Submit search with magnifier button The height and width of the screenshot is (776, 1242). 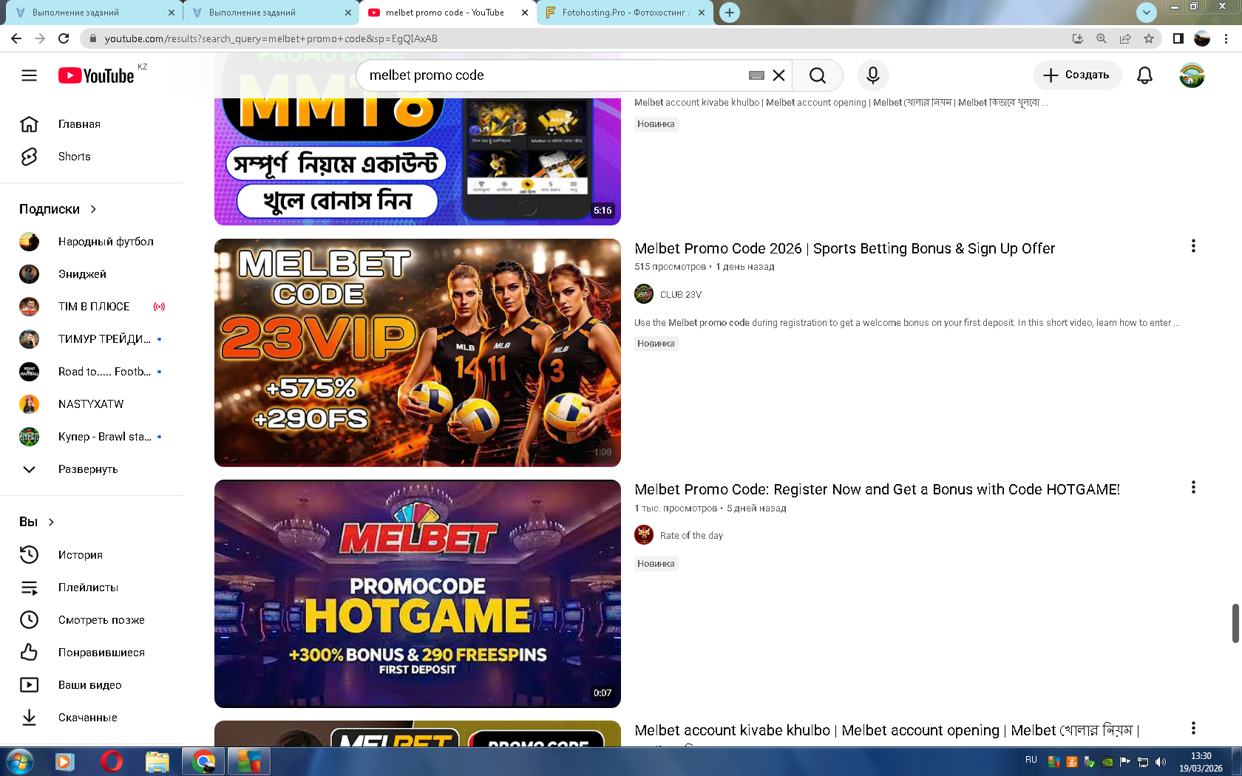pyautogui.click(x=817, y=75)
